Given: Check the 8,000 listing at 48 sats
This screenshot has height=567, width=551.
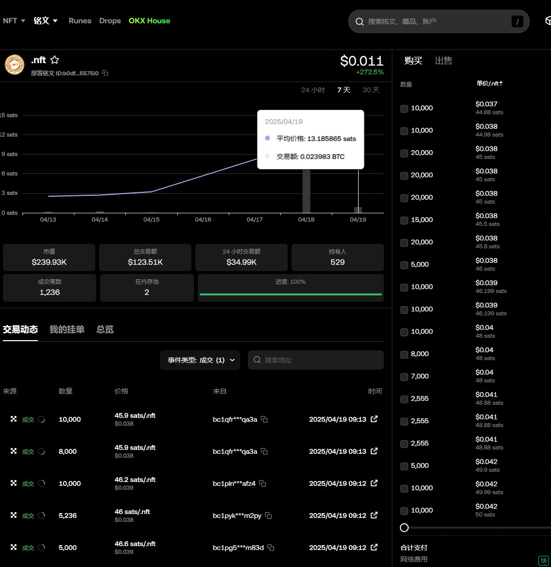Looking at the screenshot, I should [x=404, y=354].
